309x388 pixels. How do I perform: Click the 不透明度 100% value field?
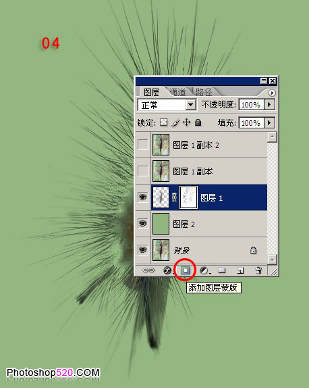[252, 105]
